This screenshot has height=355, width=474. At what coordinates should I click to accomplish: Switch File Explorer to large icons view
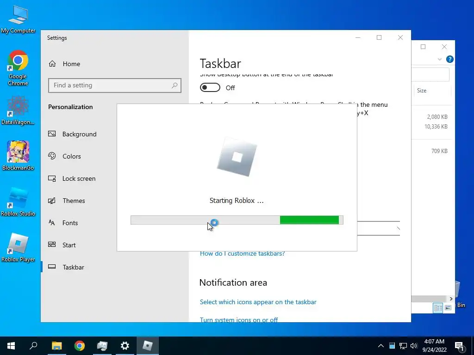pyautogui.click(x=448, y=307)
